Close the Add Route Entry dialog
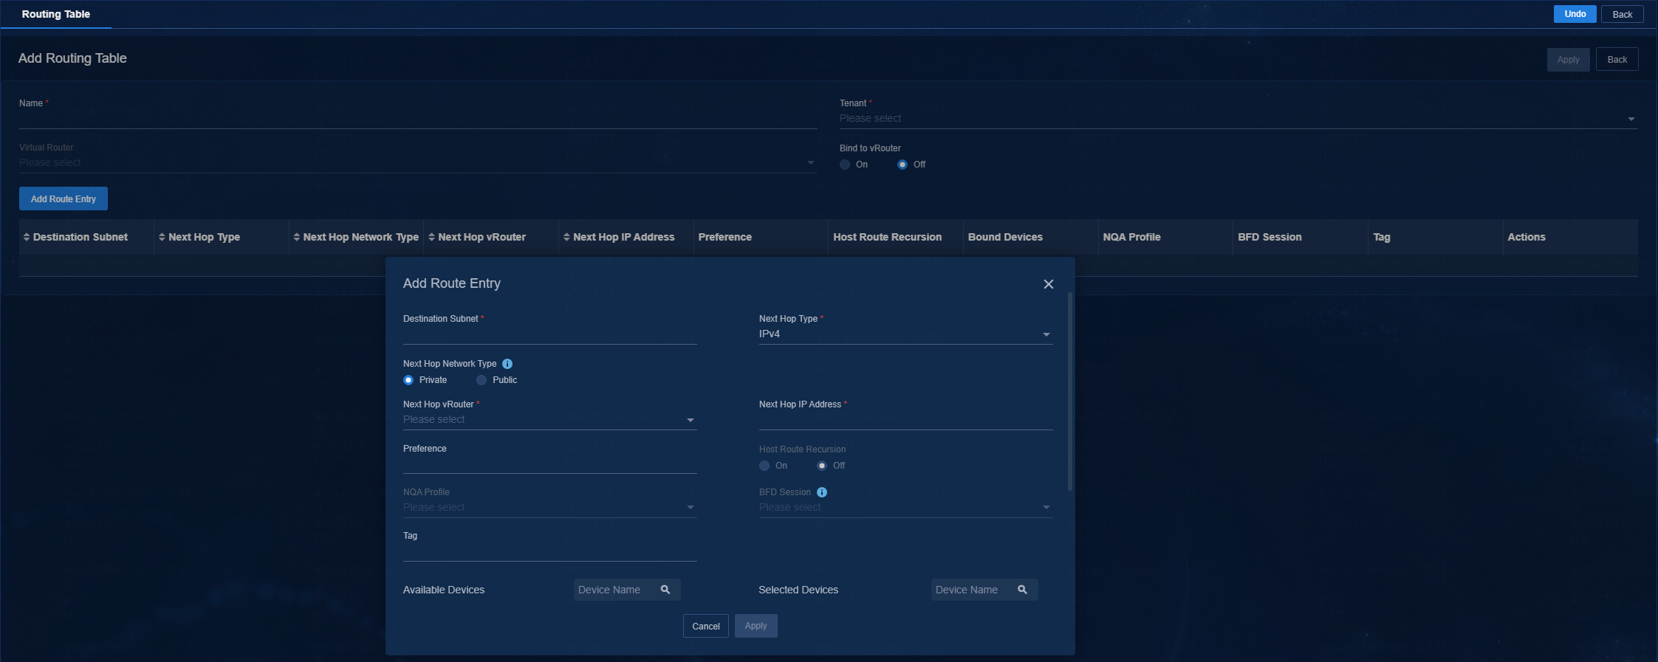 (x=1048, y=284)
